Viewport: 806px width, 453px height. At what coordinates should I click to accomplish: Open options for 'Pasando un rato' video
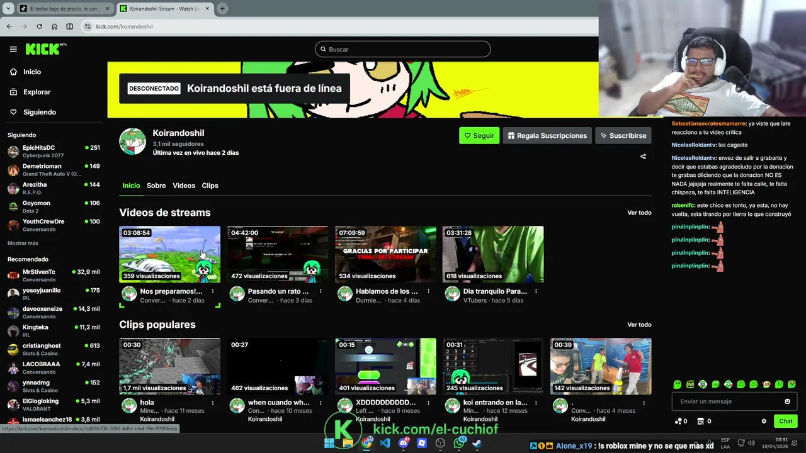point(321,291)
